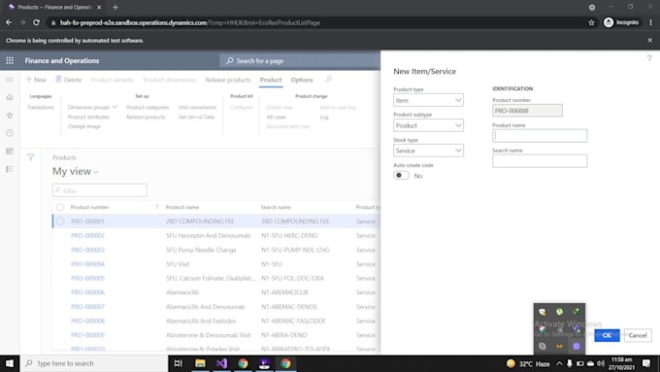Click cell '5FU Visit' product name
This screenshot has width=660, height=372.
coord(178,264)
